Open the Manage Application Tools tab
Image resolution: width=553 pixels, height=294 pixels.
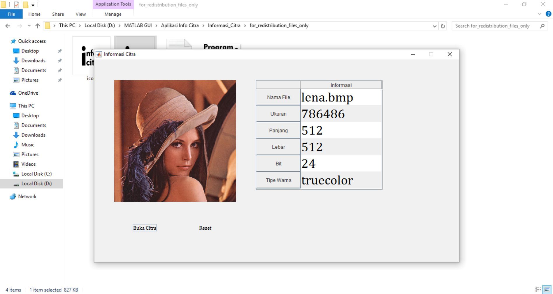point(113,14)
